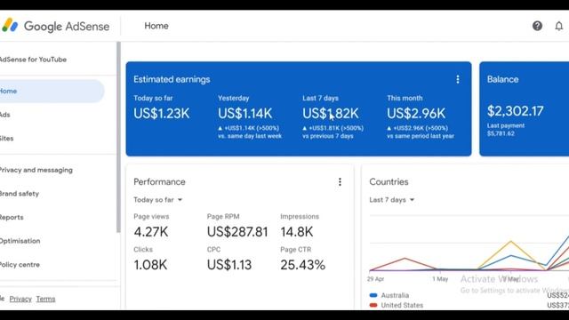
Task: Click the vs. same day last week comparison
Action: (250, 136)
